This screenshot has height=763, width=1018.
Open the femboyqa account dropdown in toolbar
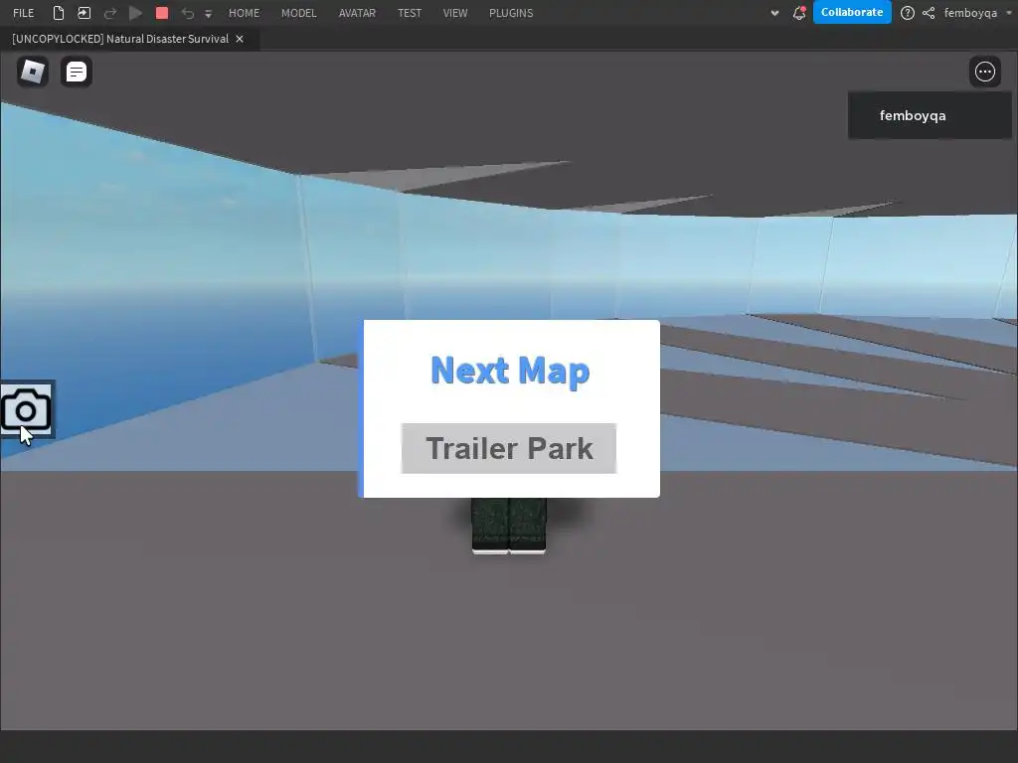(978, 13)
